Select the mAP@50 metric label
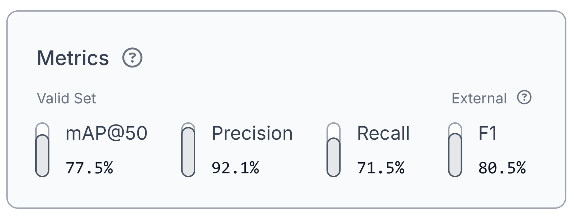This screenshot has width=574, height=216. (x=106, y=133)
